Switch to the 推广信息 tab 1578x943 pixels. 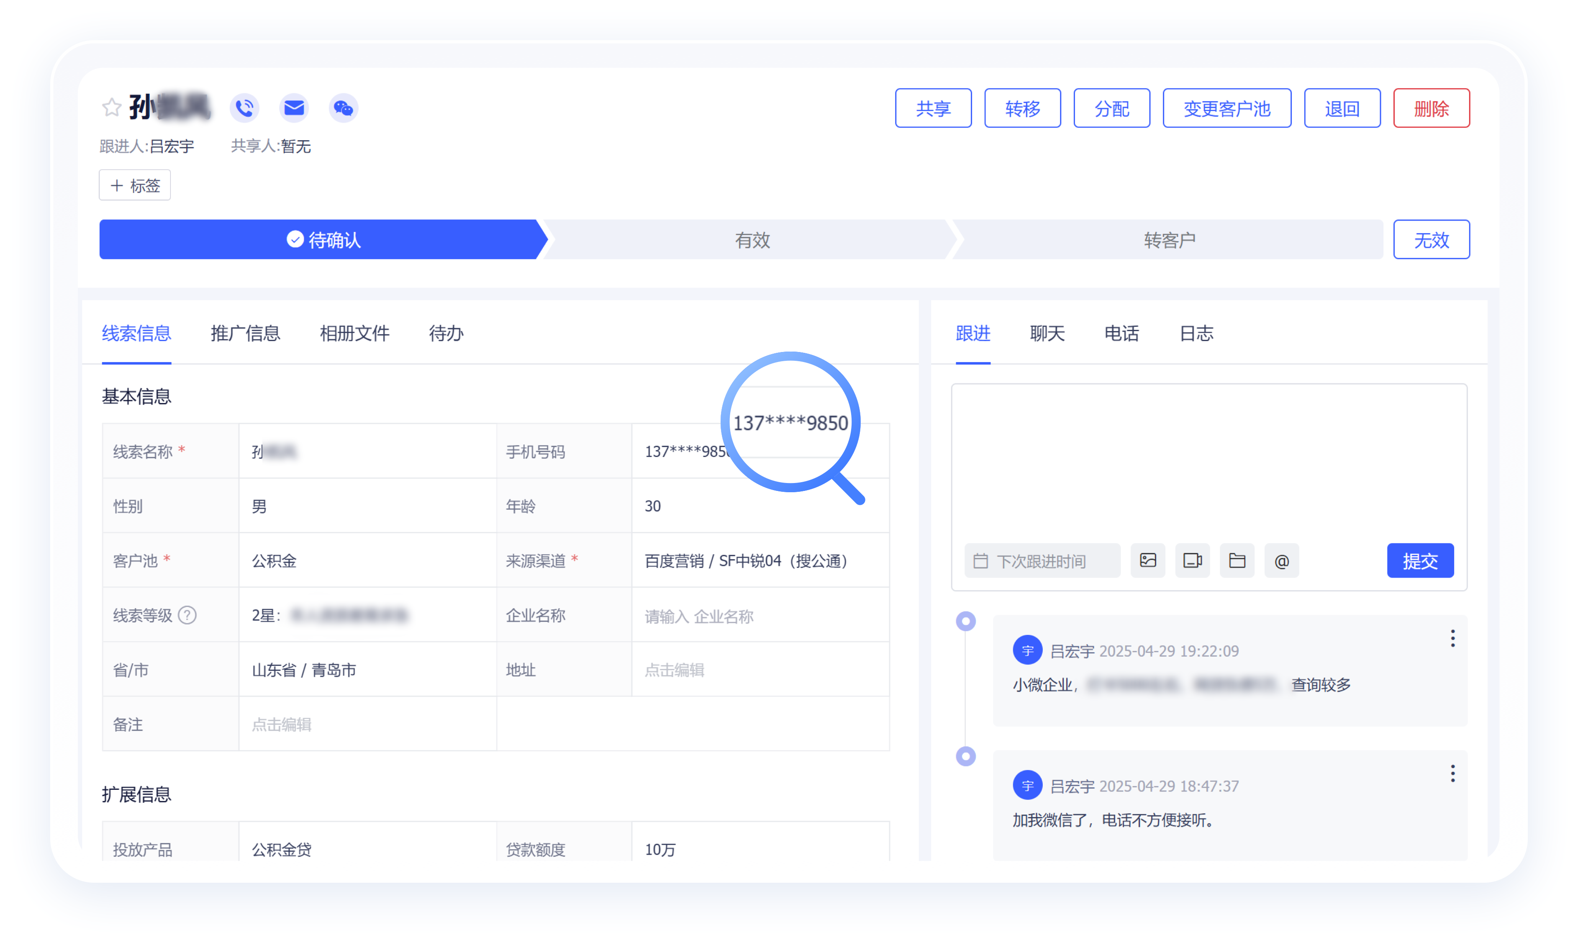click(245, 333)
